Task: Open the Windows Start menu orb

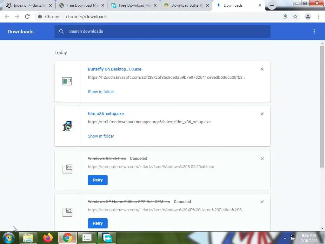Action: (x=9, y=238)
